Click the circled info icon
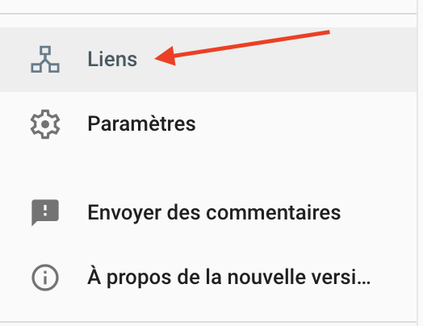The width and height of the screenshot is (423, 326). (x=45, y=278)
